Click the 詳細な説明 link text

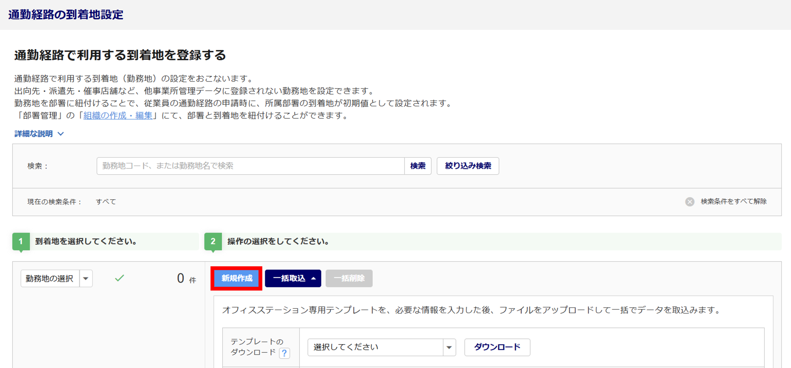click(34, 134)
